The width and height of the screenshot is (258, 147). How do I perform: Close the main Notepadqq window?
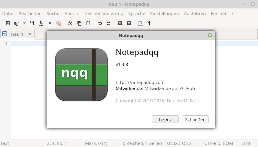tap(253, 4)
